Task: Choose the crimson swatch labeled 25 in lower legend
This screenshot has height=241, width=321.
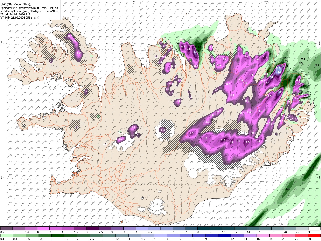Action: 302,235
